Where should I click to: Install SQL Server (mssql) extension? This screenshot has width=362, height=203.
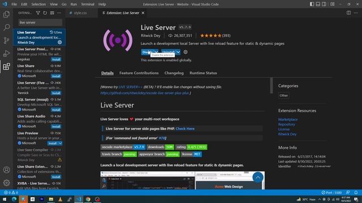(56, 110)
